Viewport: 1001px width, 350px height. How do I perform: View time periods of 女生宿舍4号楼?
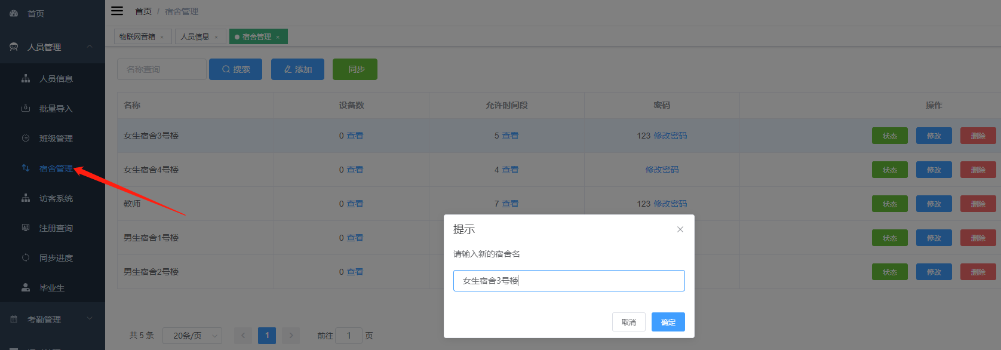point(510,170)
